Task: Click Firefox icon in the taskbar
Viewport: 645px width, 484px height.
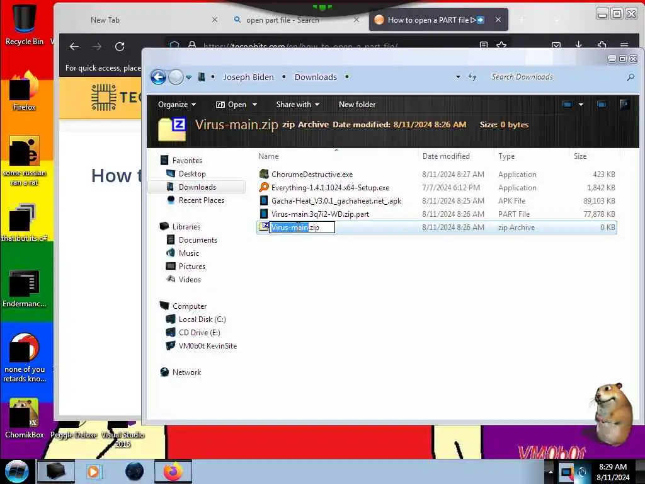Action: [173, 471]
